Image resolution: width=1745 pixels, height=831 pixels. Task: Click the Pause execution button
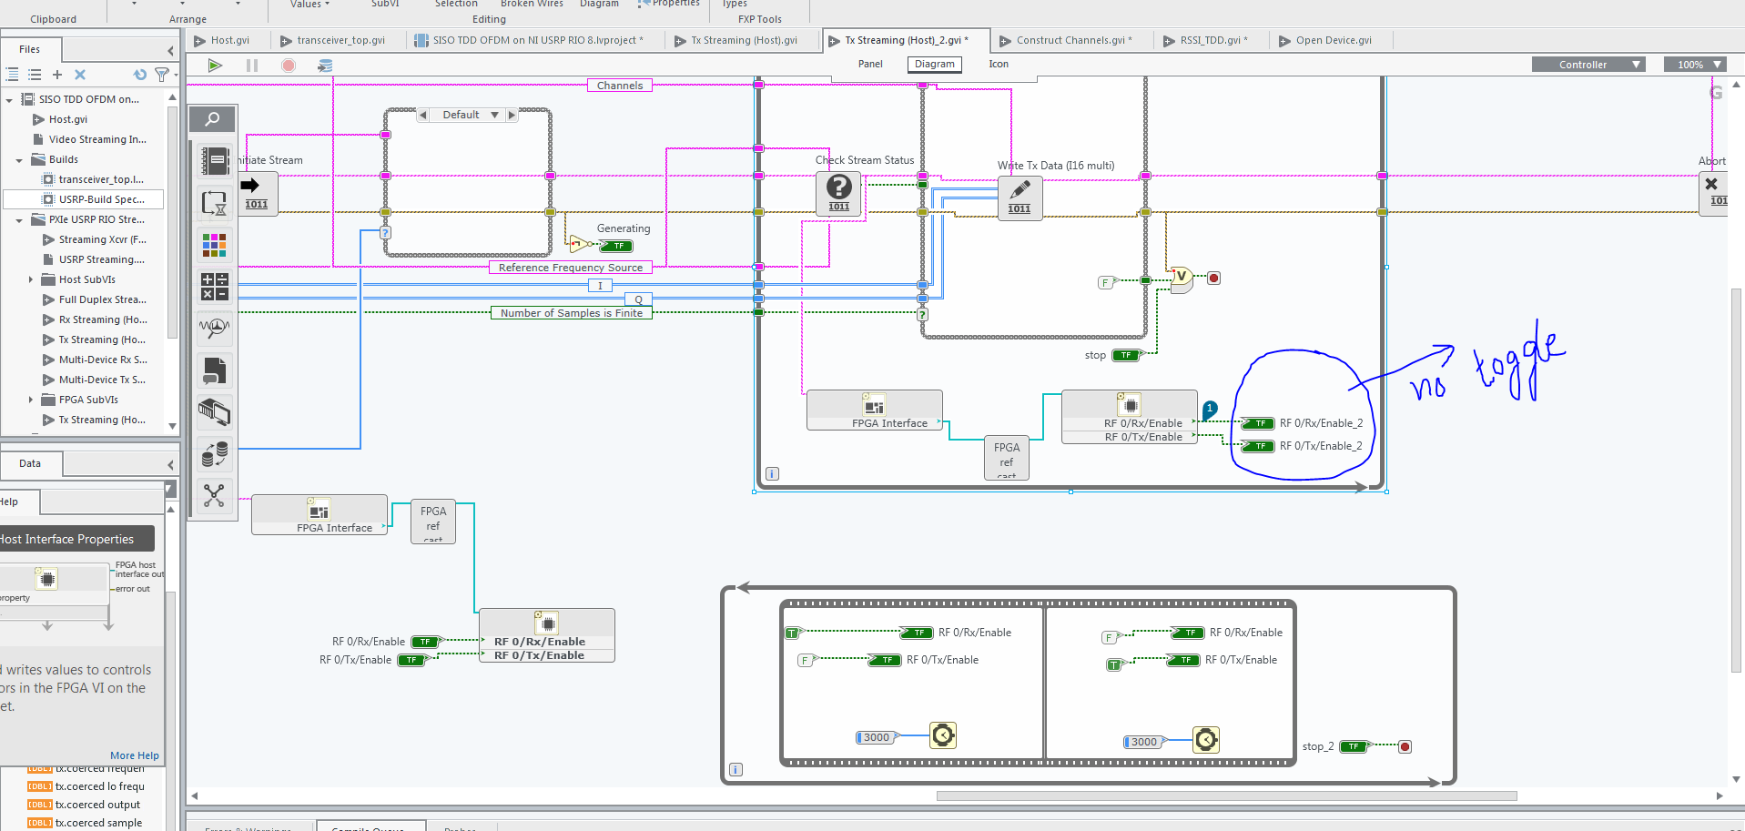coord(252,65)
